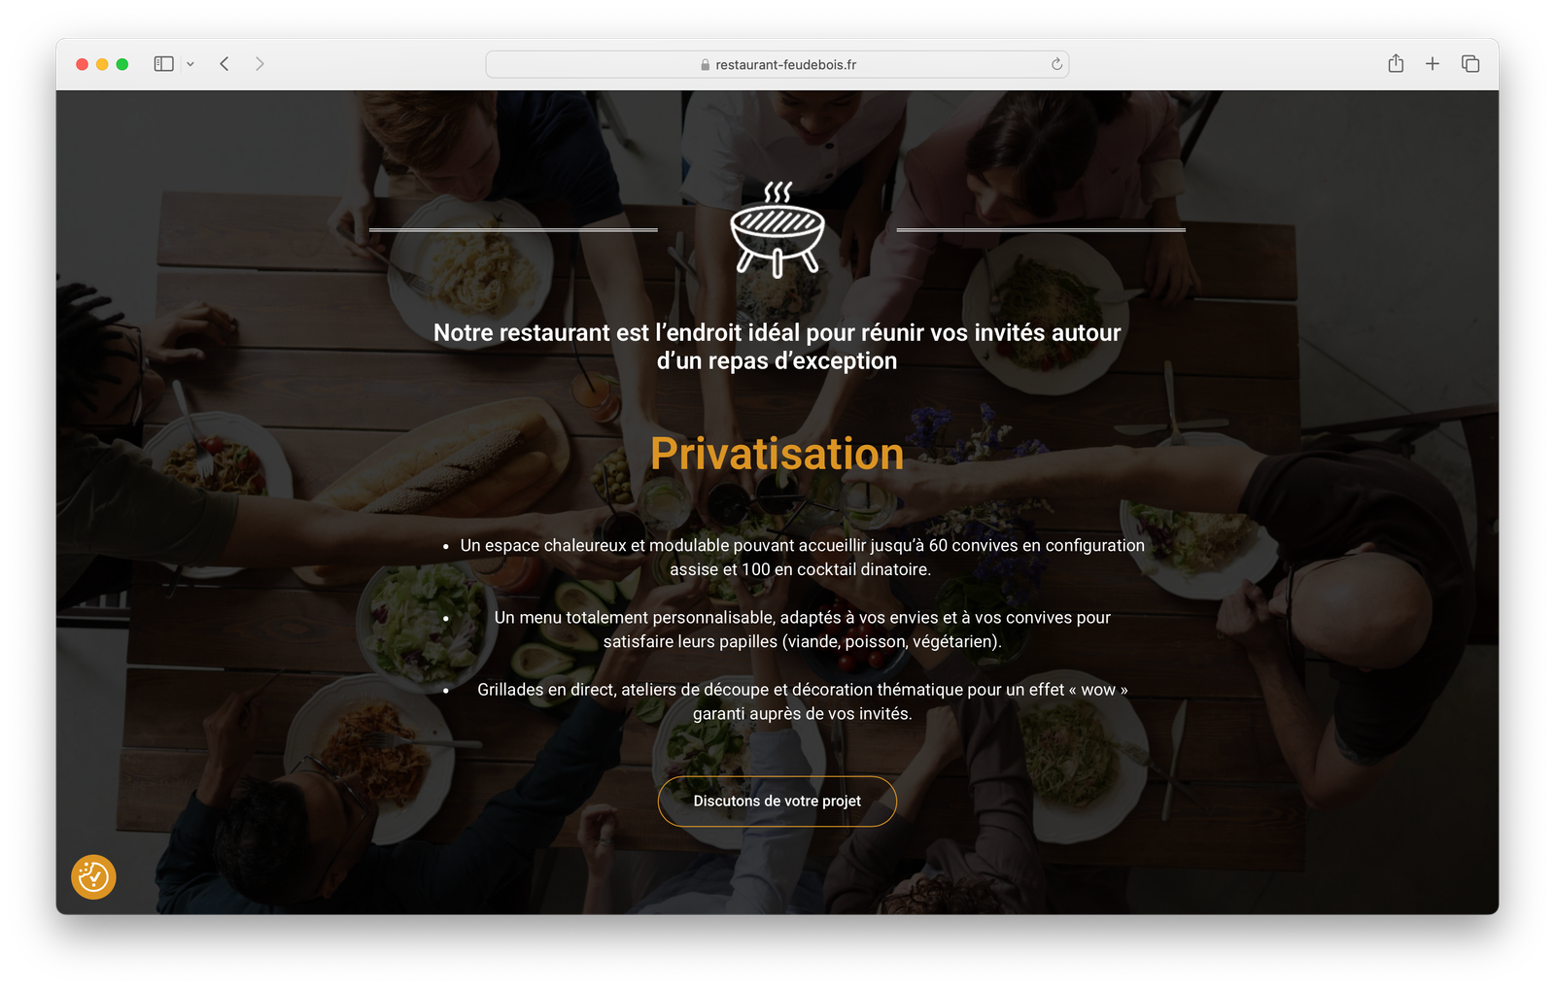Click the green fullscreen window button
1555x989 pixels.
(x=122, y=64)
